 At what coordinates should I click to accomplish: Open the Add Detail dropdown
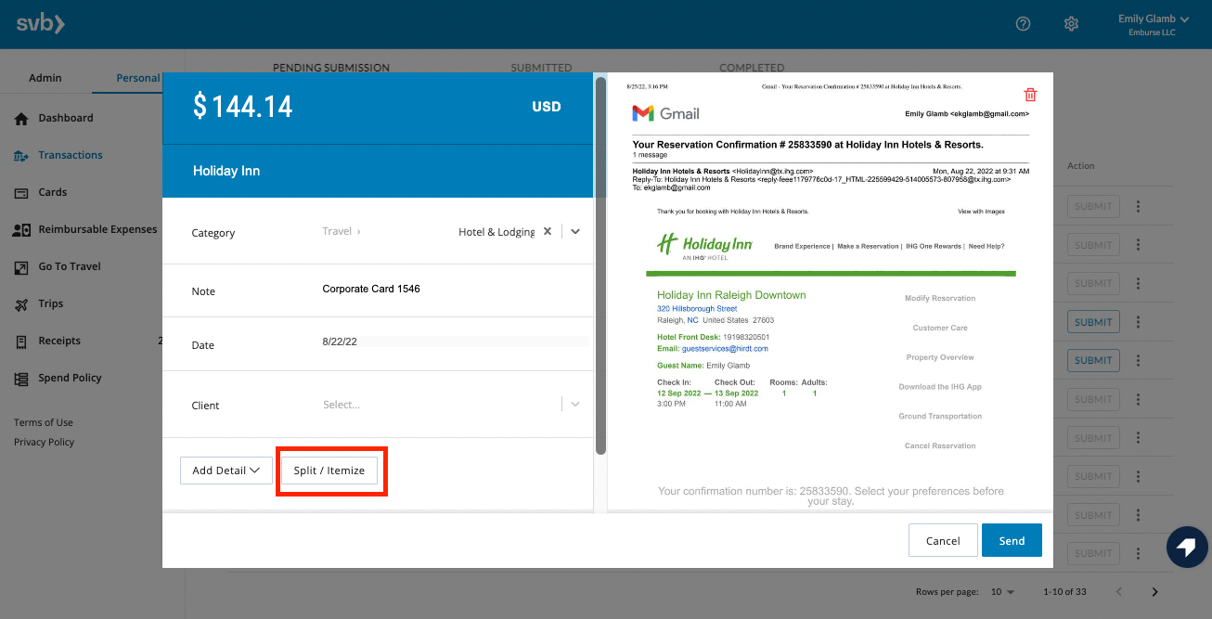pos(226,471)
